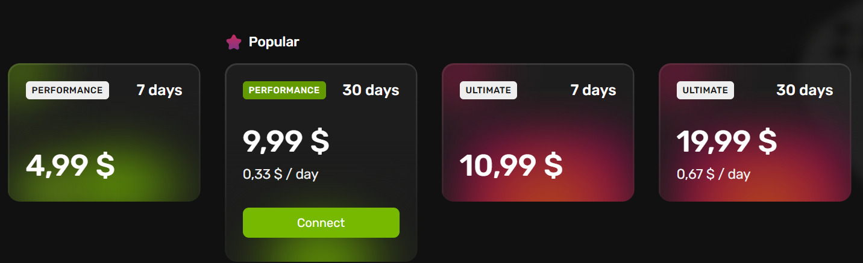The height and width of the screenshot is (263, 863).
Task: Click "30 days" on the Ultimate card
Action: (x=805, y=90)
